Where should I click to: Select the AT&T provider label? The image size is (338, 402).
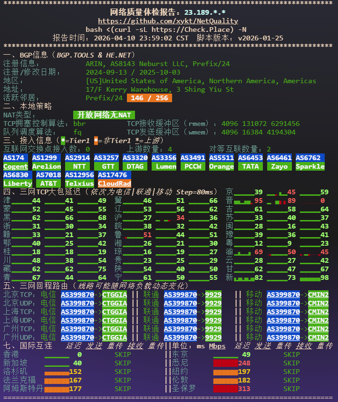click(48, 183)
